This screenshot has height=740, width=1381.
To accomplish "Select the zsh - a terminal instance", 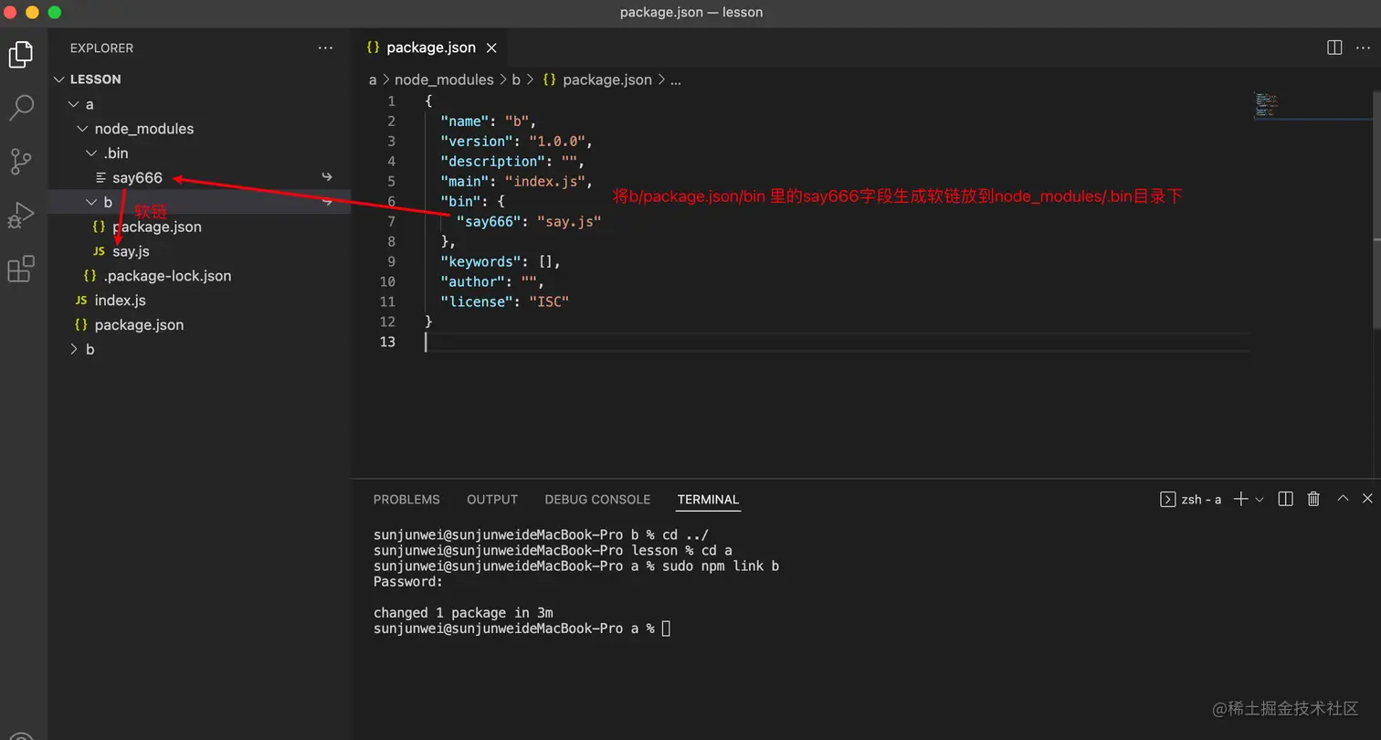I will click(1191, 499).
